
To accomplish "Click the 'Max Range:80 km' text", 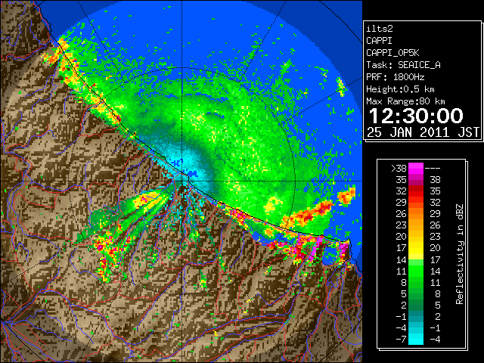I will point(405,101).
